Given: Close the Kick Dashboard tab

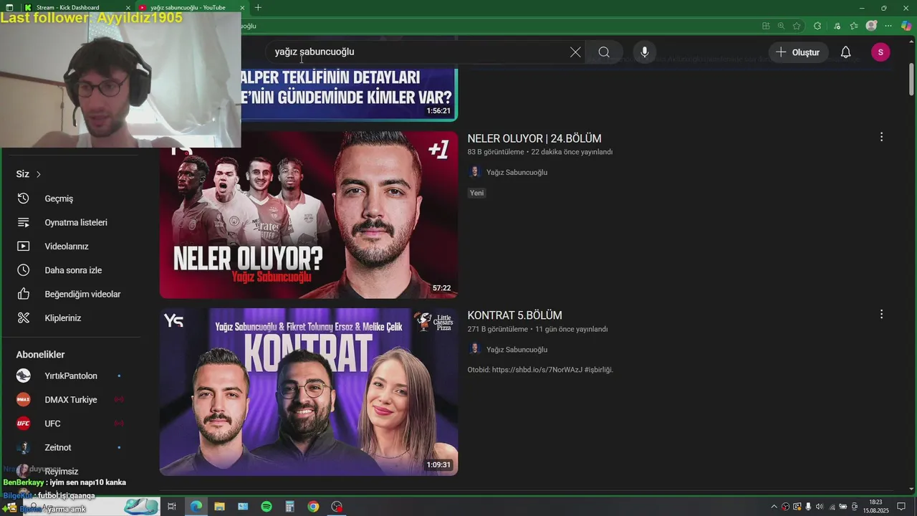Looking at the screenshot, I should (x=128, y=8).
